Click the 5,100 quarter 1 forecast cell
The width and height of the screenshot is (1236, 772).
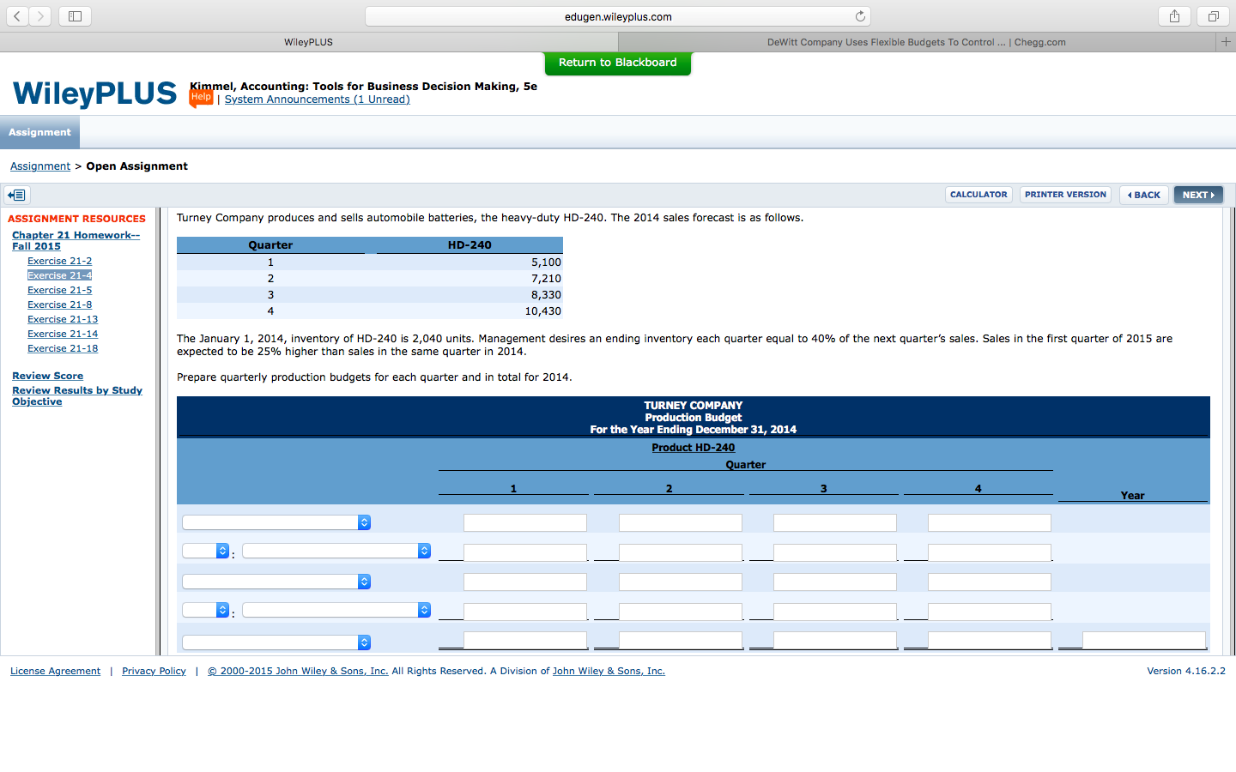[546, 262]
